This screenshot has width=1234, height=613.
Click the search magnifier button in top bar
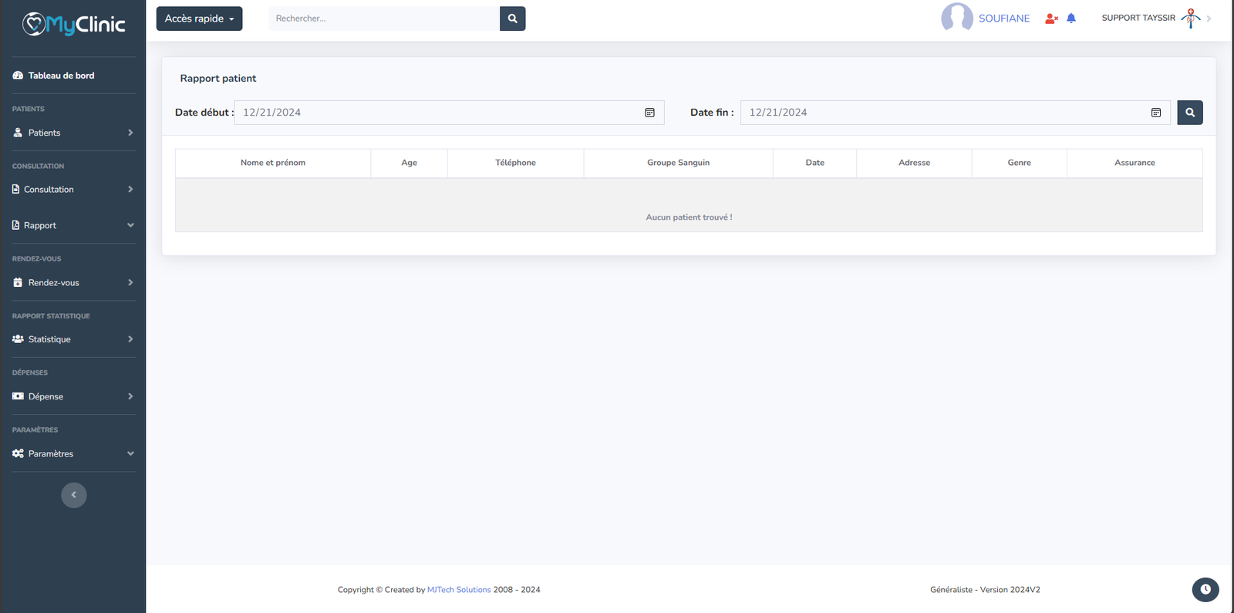pos(512,19)
